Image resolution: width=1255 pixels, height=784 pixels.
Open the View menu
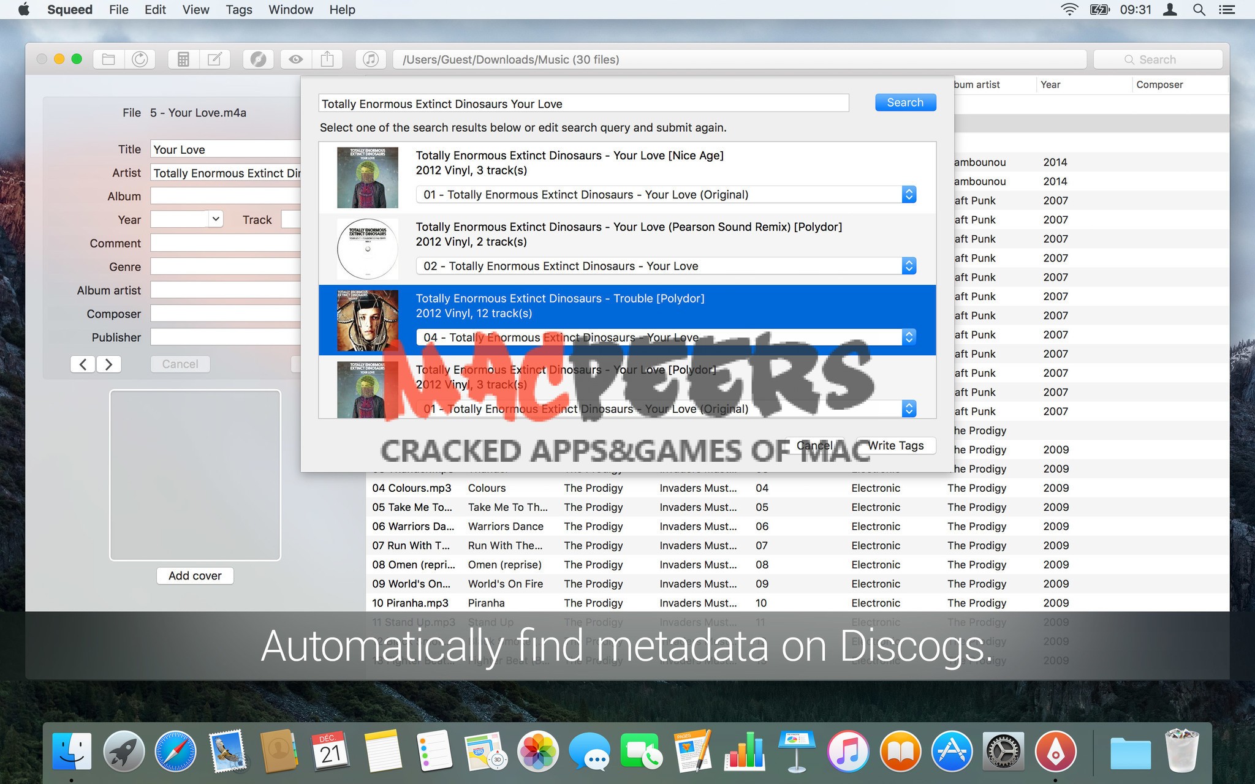(195, 10)
